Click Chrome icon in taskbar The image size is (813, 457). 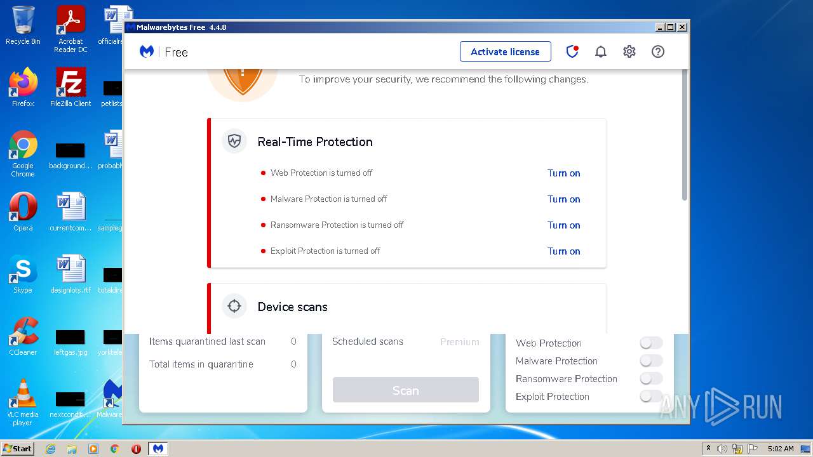point(115,449)
